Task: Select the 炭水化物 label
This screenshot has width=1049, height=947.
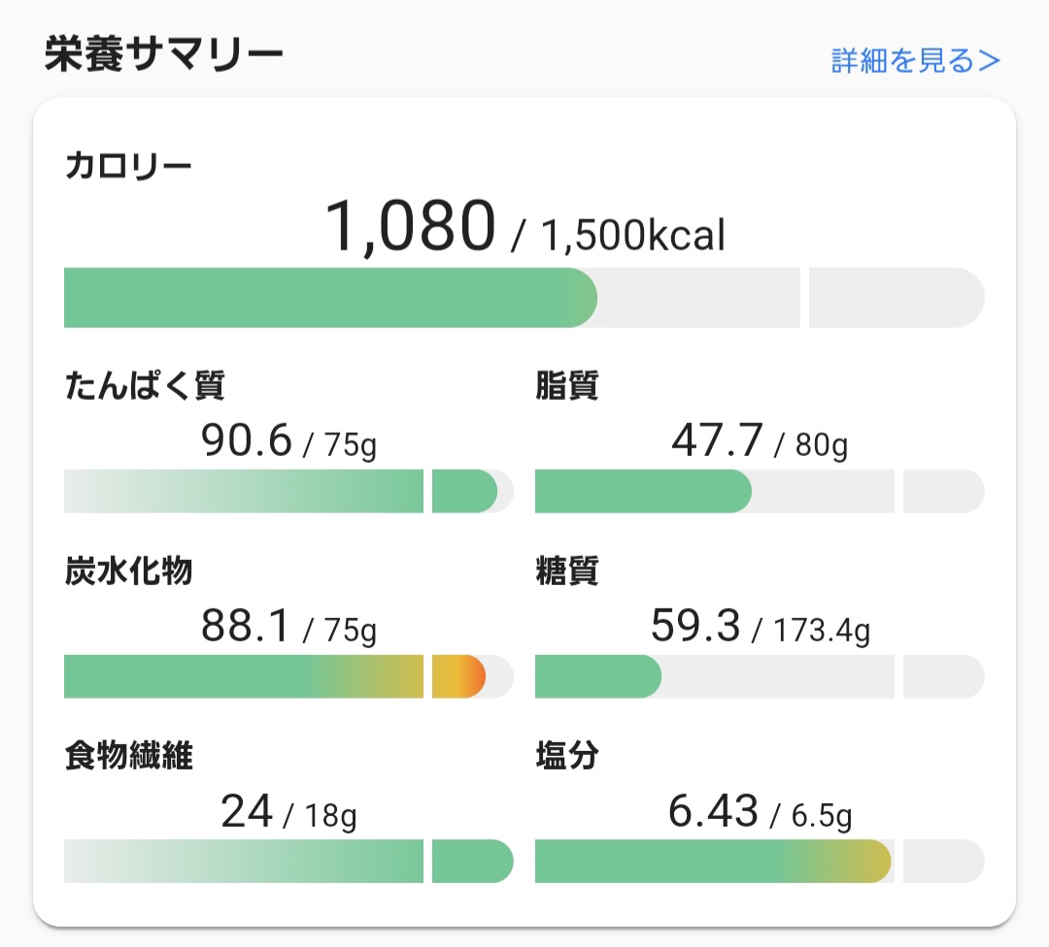Action: 128,571
